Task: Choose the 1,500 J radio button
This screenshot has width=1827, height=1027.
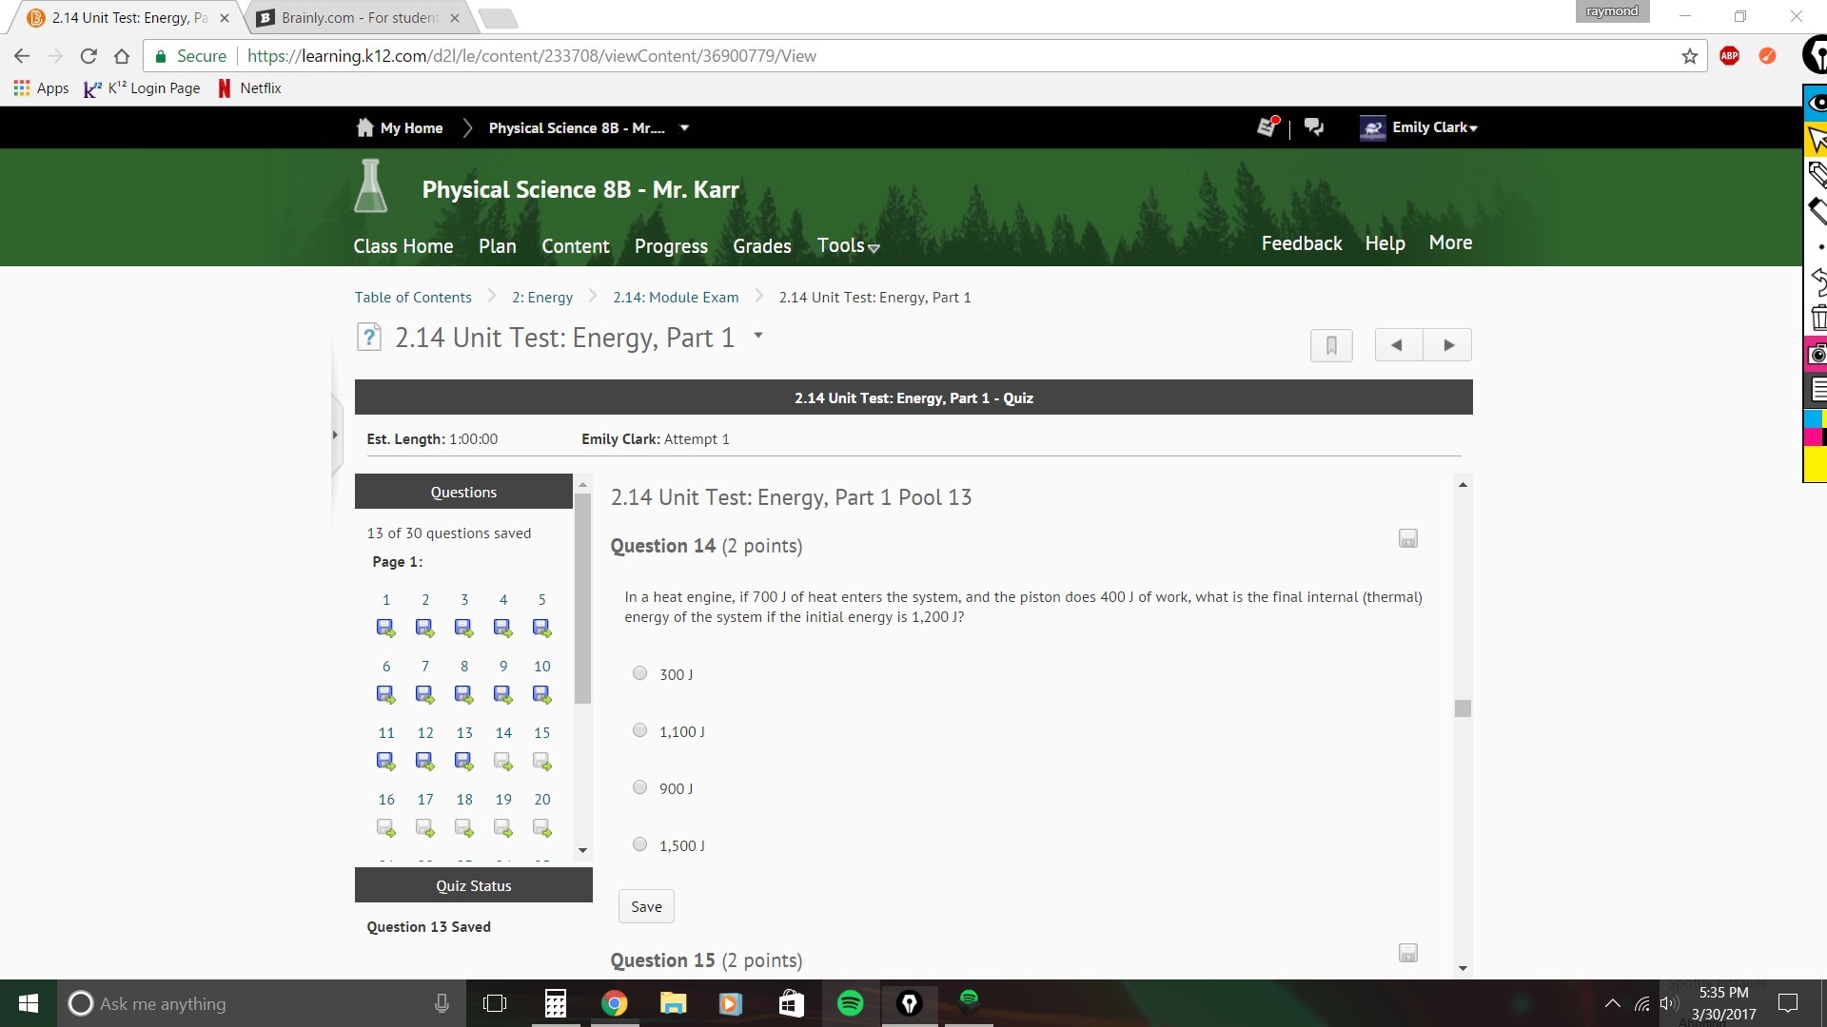Action: tap(640, 844)
